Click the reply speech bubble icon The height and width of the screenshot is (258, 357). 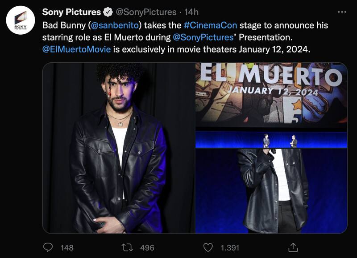48,247
